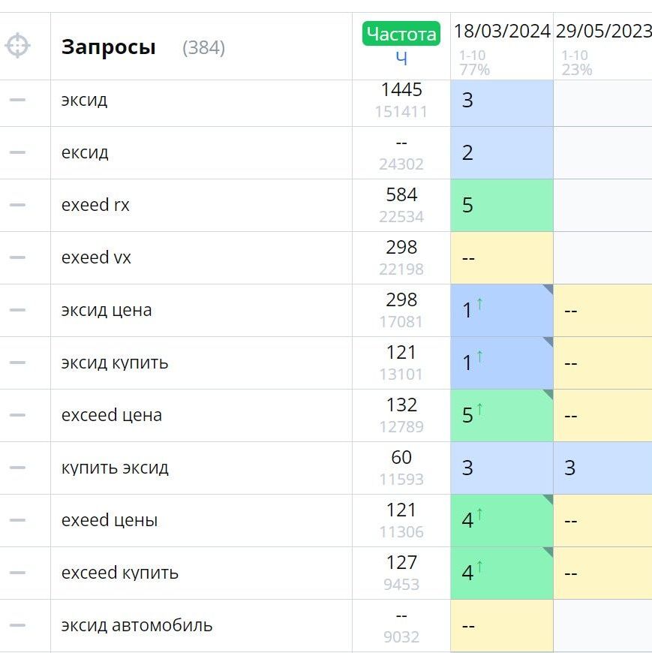Click the dash icon beside ексид row
This screenshot has height=653, width=652.
tap(17, 152)
